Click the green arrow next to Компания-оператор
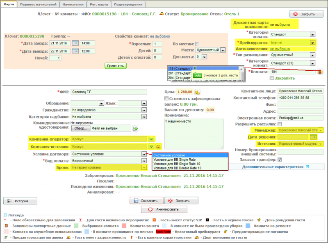The image size is (328, 243). tap(151, 139)
